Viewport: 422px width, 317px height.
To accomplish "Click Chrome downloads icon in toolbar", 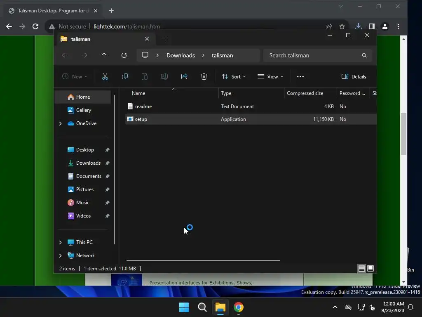I will tap(358, 26).
